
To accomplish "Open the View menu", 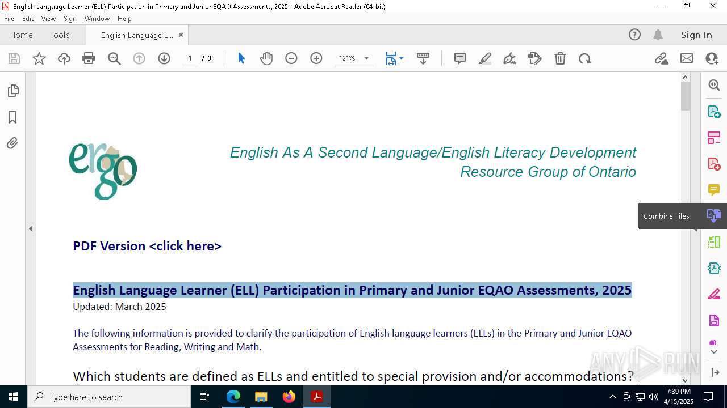I will (x=48, y=19).
